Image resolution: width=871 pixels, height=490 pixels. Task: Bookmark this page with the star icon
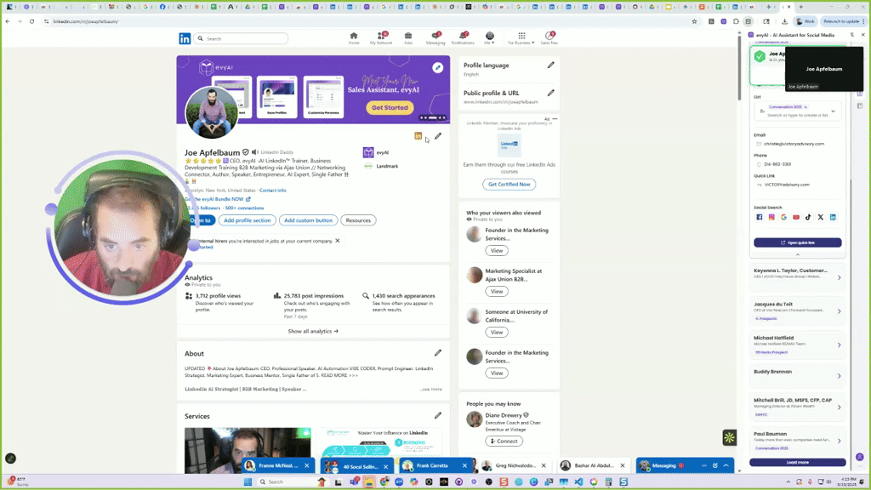[x=694, y=21]
